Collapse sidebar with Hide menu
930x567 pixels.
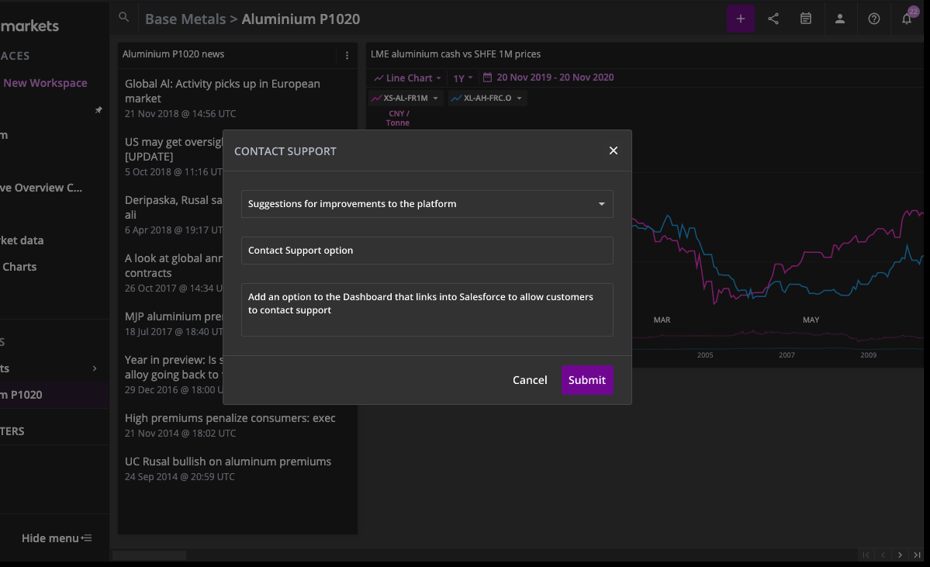click(x=57, y=538)
